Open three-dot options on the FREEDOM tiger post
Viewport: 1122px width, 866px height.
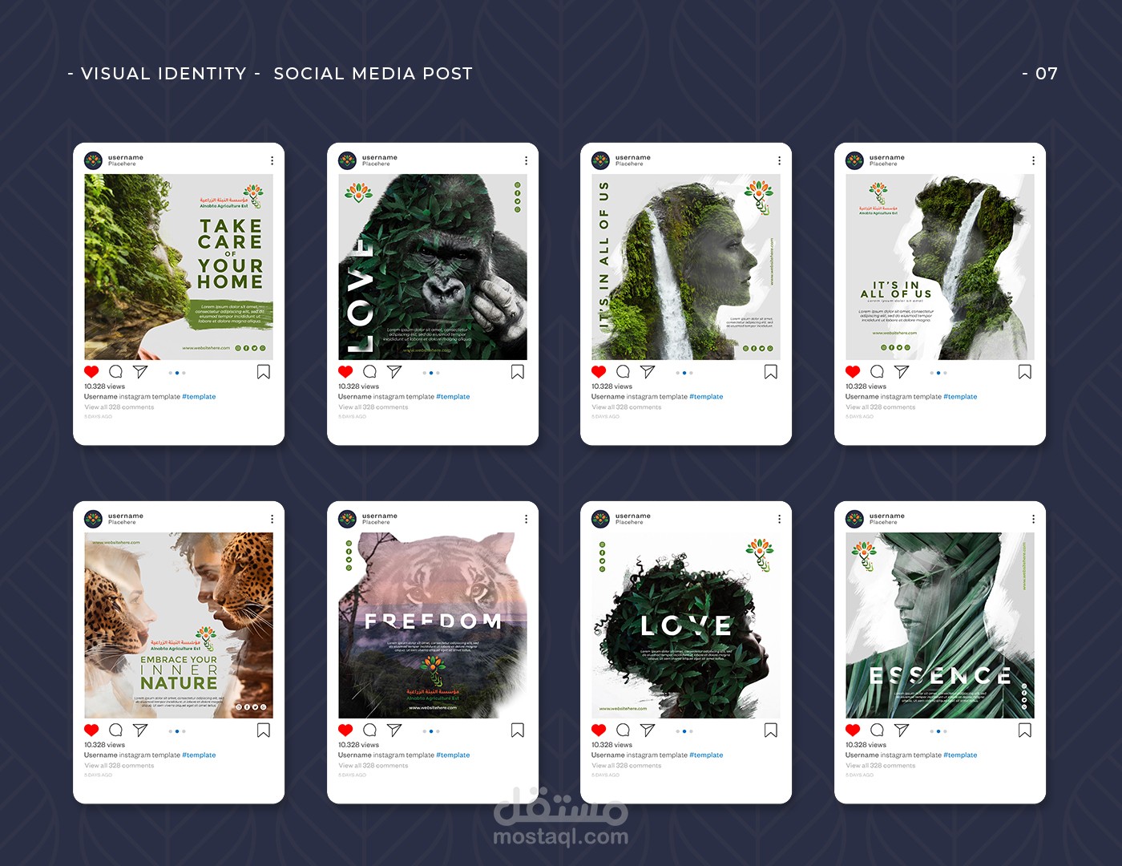coord(526,519)
